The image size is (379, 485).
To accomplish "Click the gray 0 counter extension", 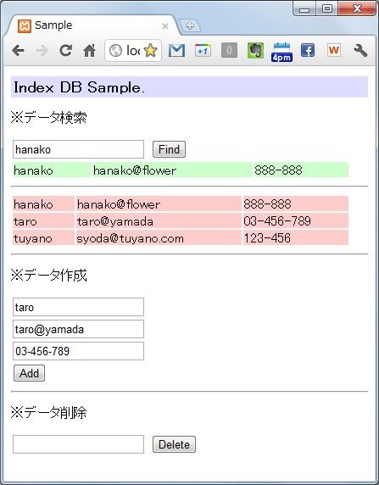I will [x=229, y=50].
